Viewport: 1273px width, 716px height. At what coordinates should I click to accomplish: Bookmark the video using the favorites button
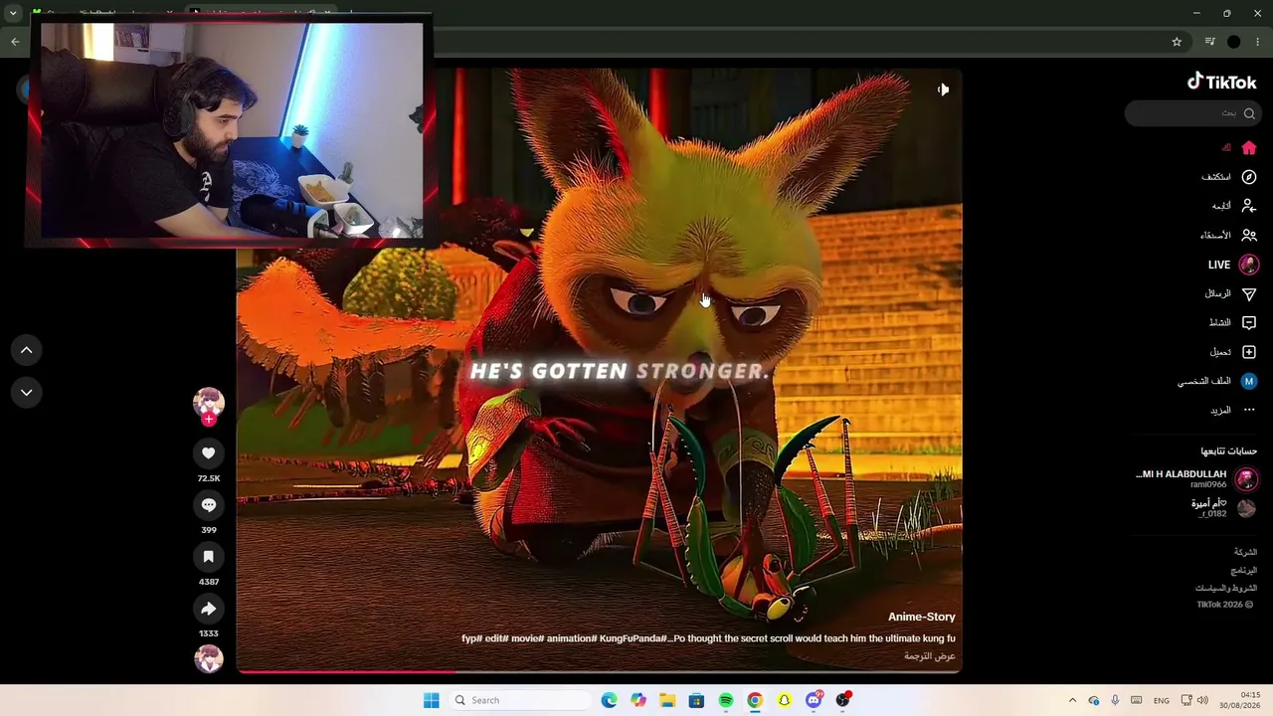point(209,557)
